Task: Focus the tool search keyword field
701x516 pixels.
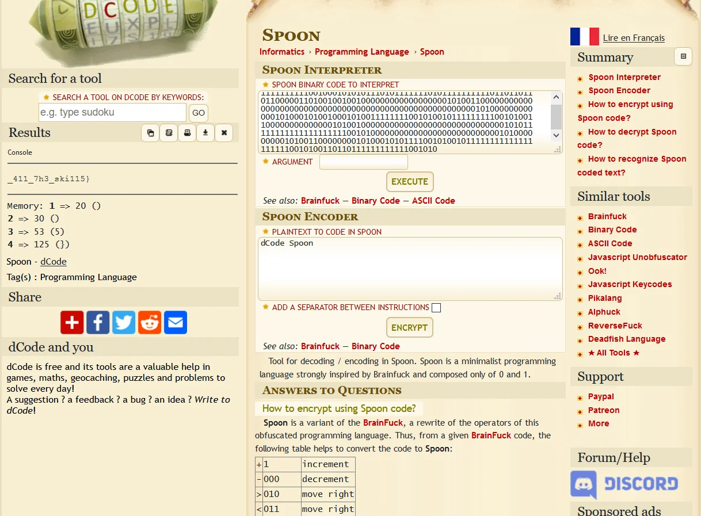Action: click(x=112, y=112)
